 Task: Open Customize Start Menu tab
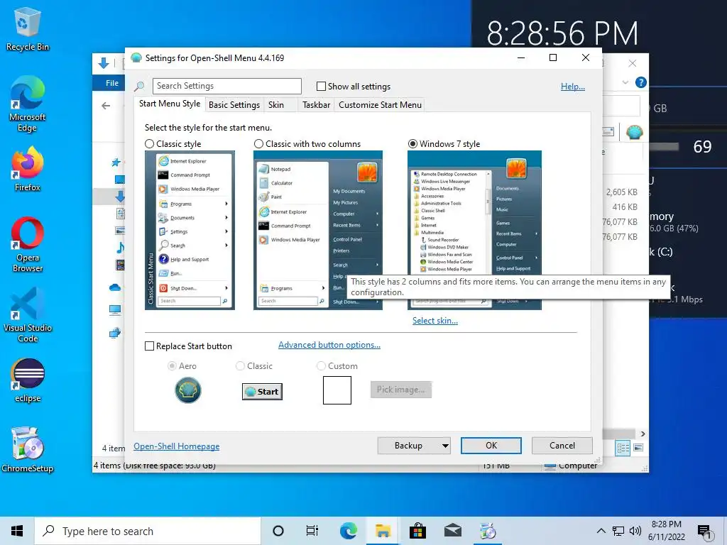[381, 105]
